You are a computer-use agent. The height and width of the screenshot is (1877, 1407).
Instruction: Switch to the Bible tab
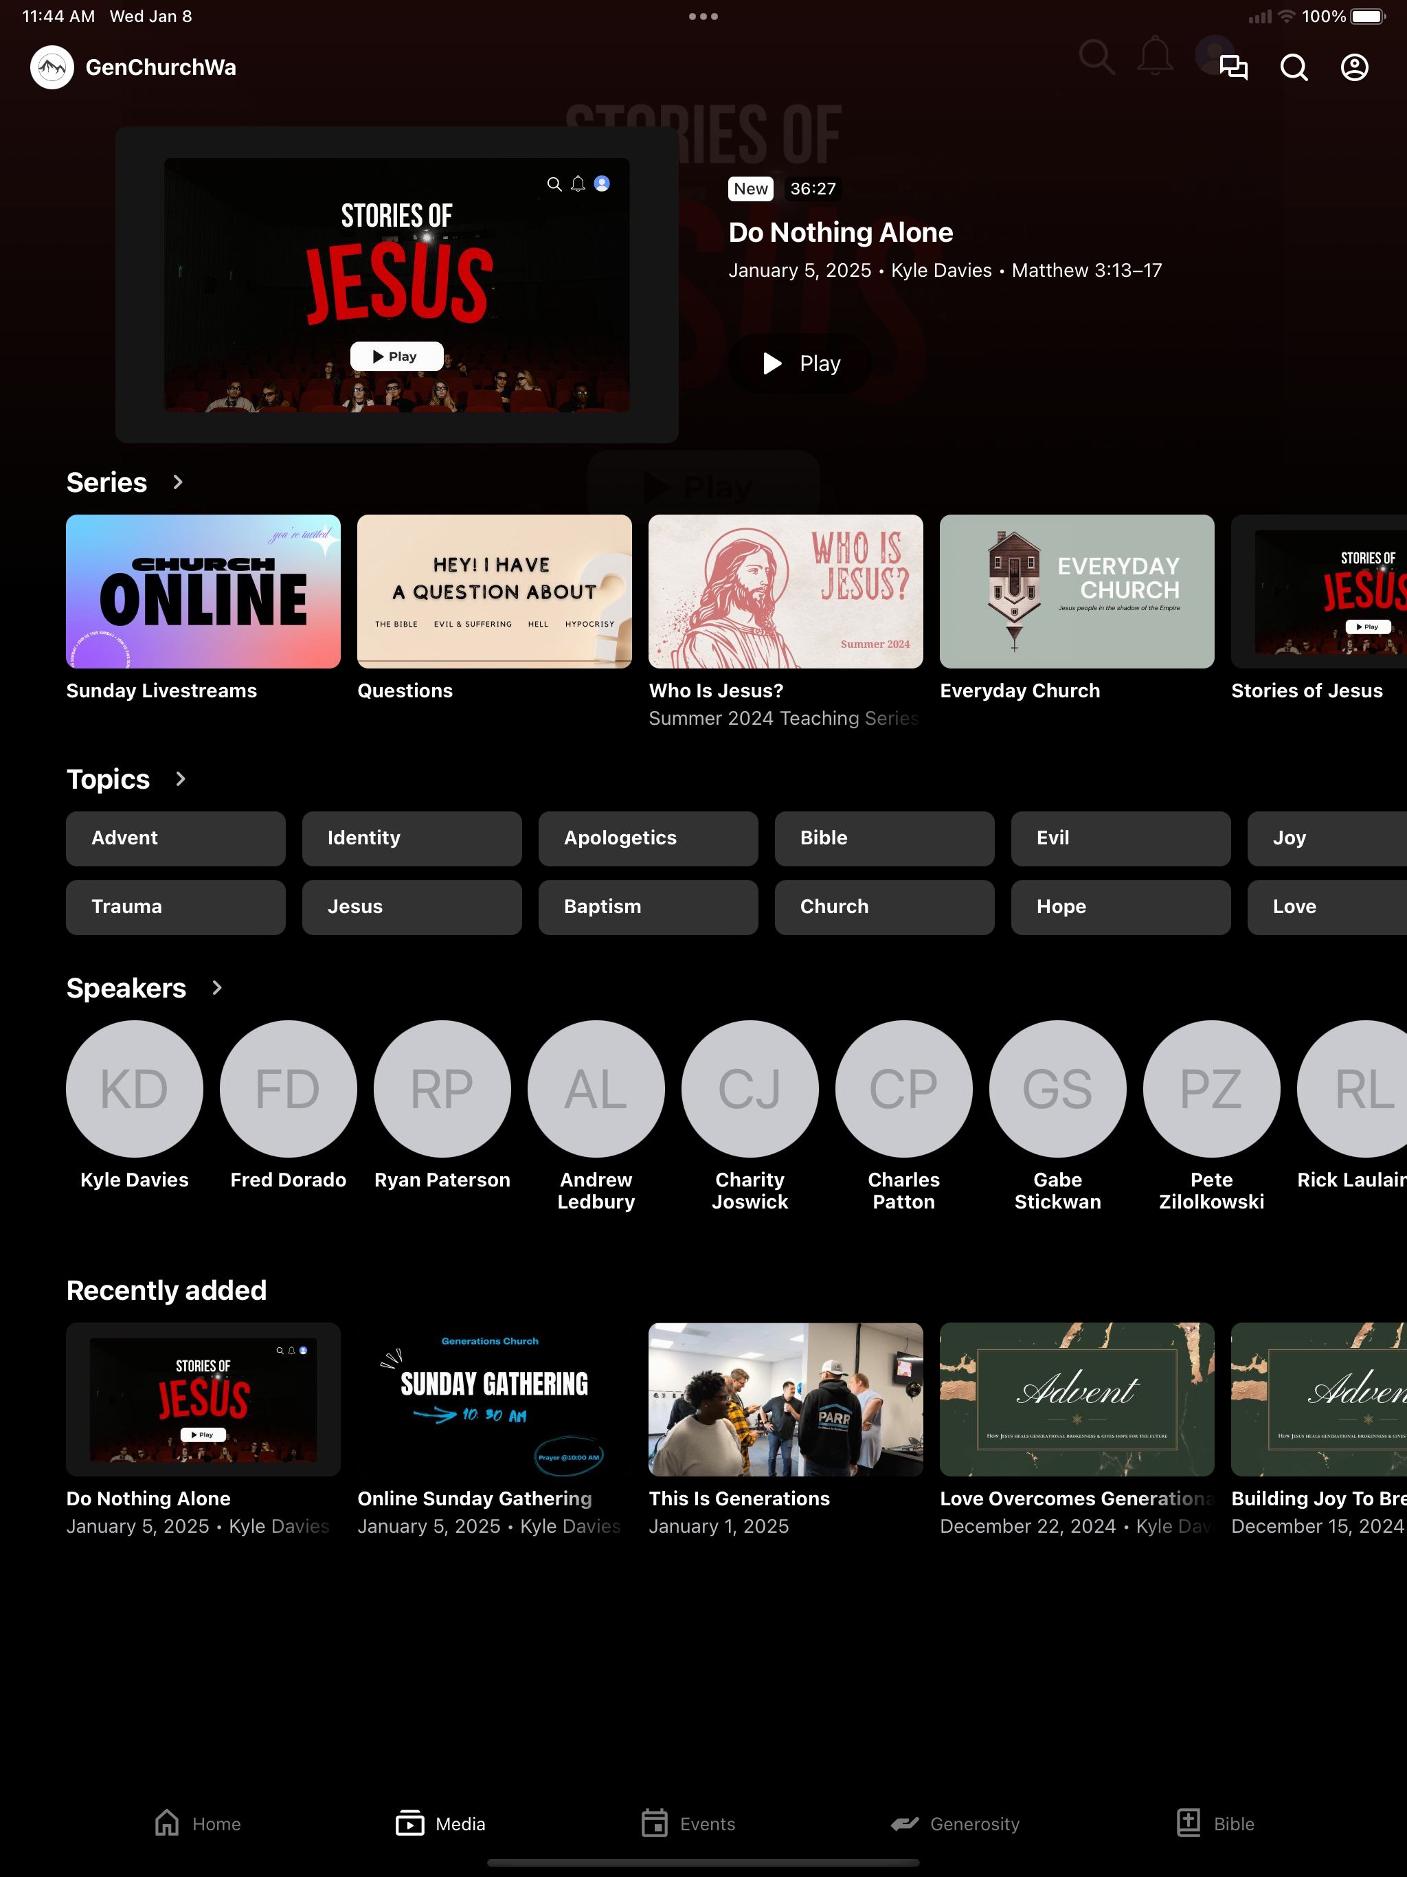1215,1823
